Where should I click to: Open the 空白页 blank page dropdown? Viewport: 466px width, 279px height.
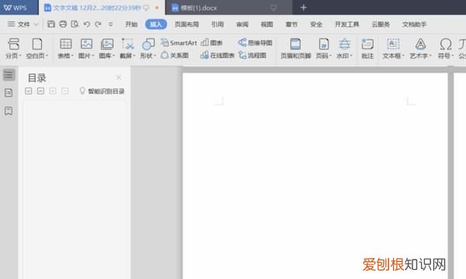(37, 56)
